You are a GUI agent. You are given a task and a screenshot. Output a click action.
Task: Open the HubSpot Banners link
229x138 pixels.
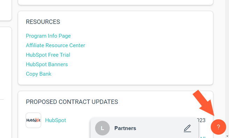click(x=47, y=64)
